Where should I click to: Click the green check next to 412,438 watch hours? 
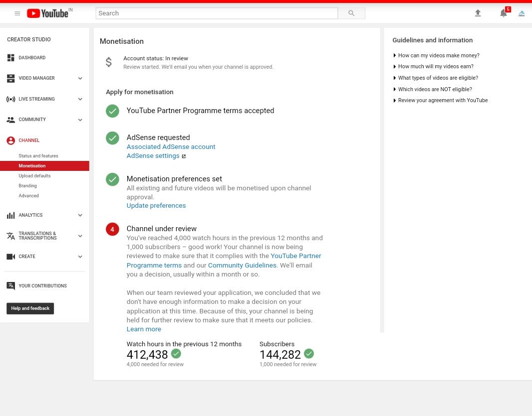pos(176,354)
